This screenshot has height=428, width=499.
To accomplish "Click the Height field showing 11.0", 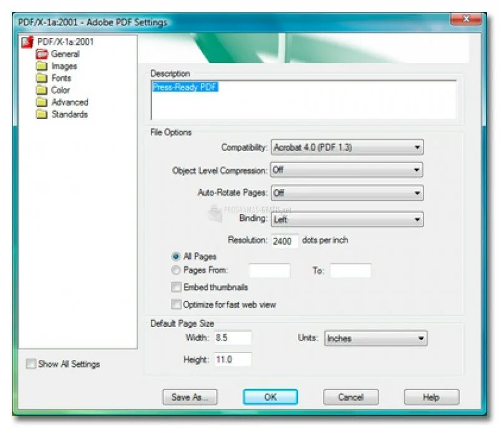I will pyautogui.click(x=233, y=359).
